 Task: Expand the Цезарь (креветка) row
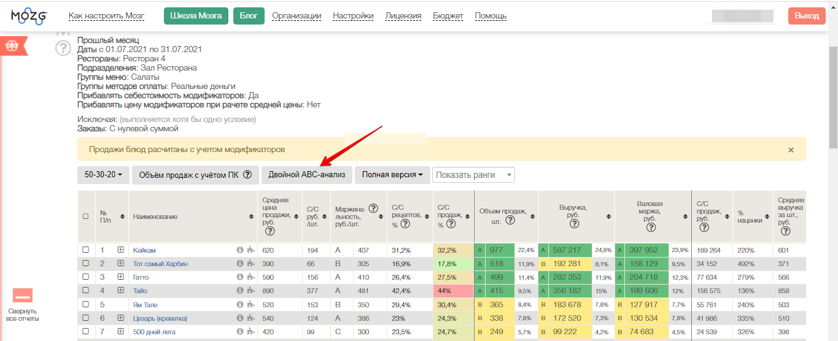click(x=121, y=318)
